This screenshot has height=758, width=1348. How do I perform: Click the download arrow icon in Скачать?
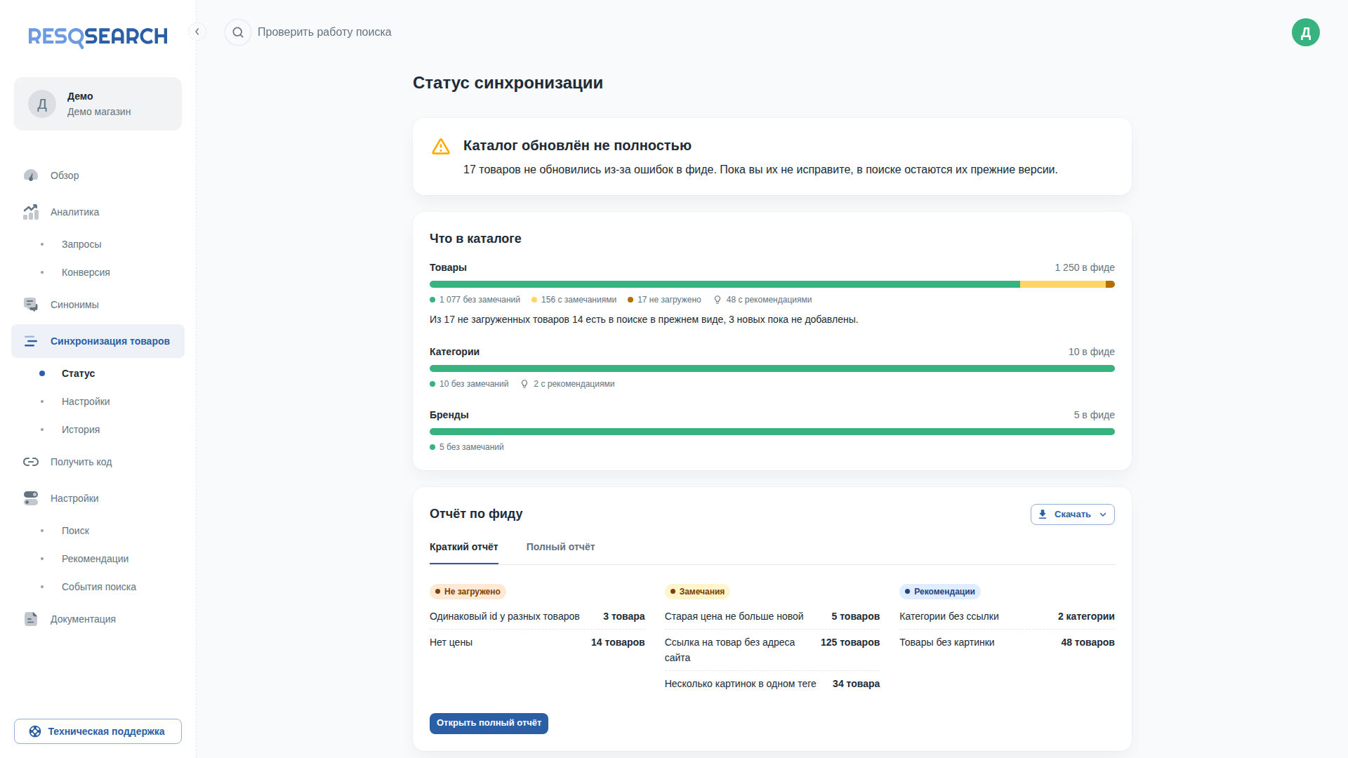tap(1043, 514)
